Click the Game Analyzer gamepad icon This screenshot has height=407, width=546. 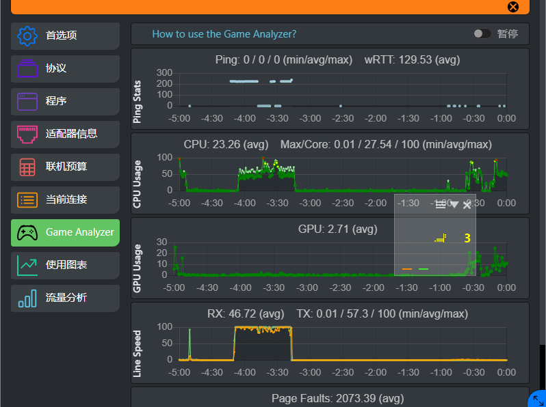tap(27, 232)
